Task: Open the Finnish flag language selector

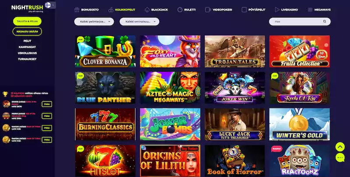Action: tap(50, 5)
